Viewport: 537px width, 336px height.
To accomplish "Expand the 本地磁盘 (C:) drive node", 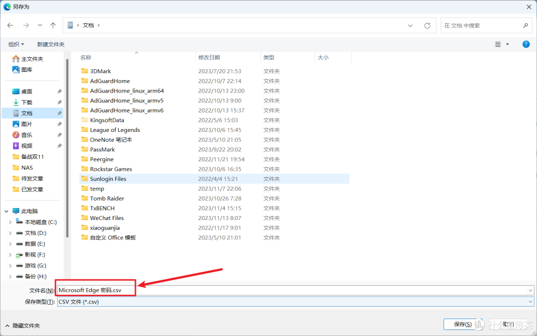I will (x=10, y=223).
